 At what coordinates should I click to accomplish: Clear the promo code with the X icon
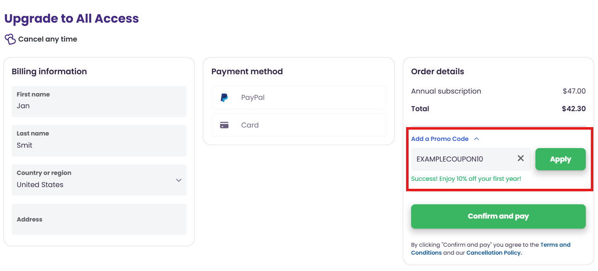[x=521, y=159]
